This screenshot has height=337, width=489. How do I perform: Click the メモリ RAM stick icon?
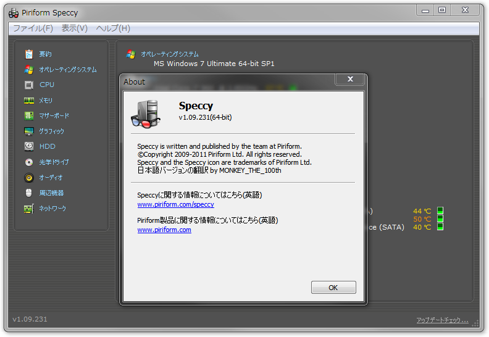pos(28,101)
